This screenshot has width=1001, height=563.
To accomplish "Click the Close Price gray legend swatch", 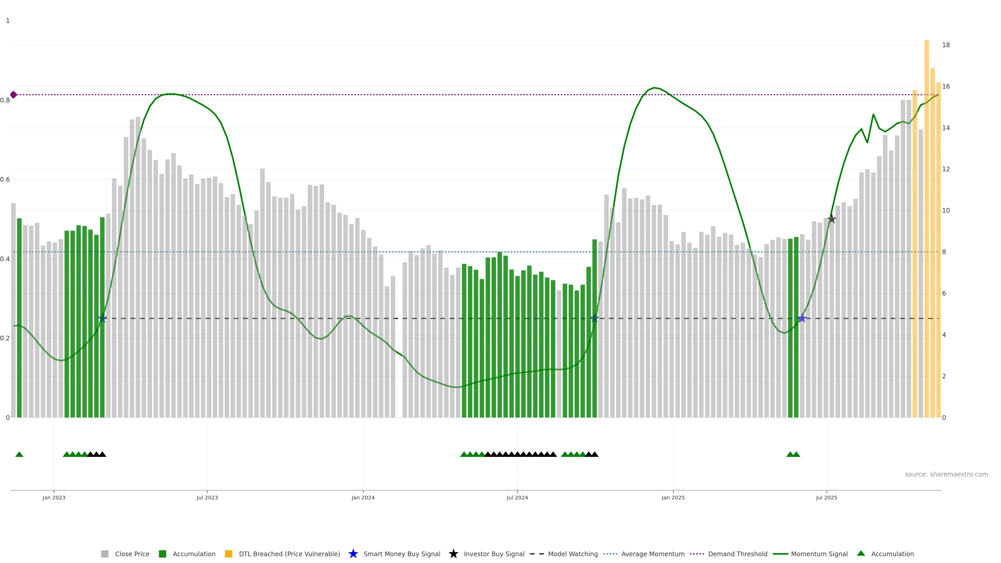I will point(105,554).
